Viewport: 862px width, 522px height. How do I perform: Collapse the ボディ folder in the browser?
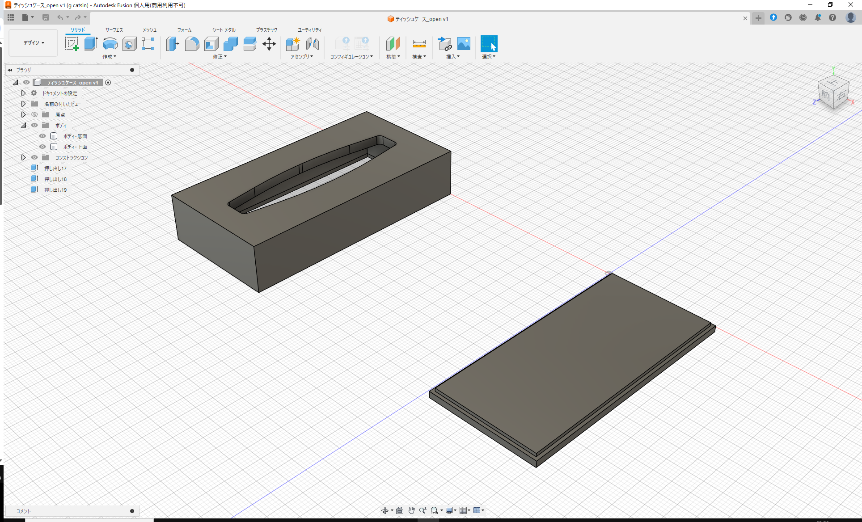coord(24,125)
